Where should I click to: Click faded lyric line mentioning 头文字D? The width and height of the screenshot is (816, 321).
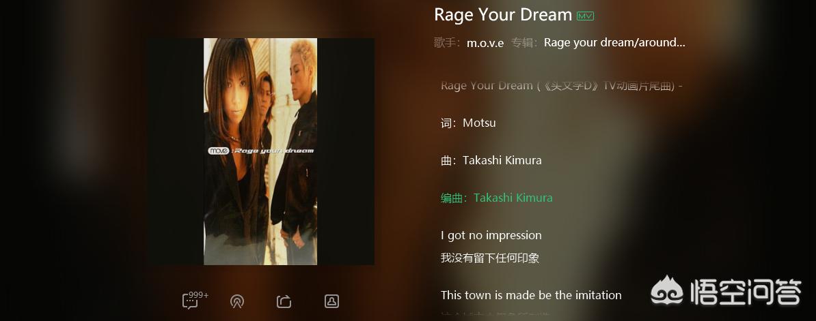[561, 86]
